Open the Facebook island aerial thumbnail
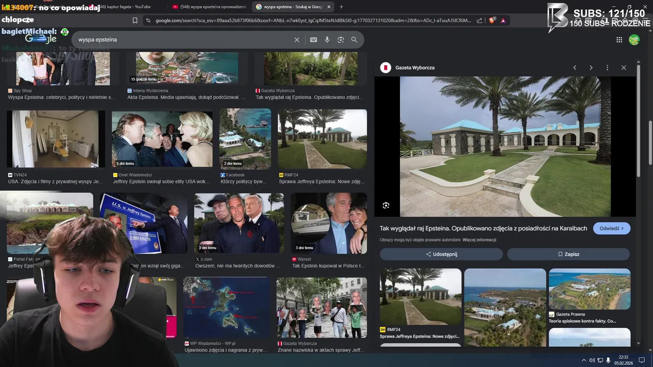Screen dimensions: 653x367 pos(245,139)
